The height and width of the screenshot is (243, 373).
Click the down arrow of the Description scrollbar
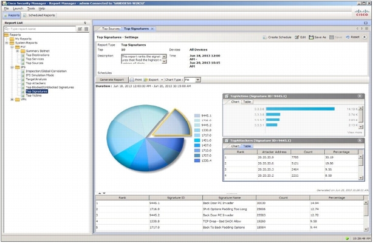(164, 61)
